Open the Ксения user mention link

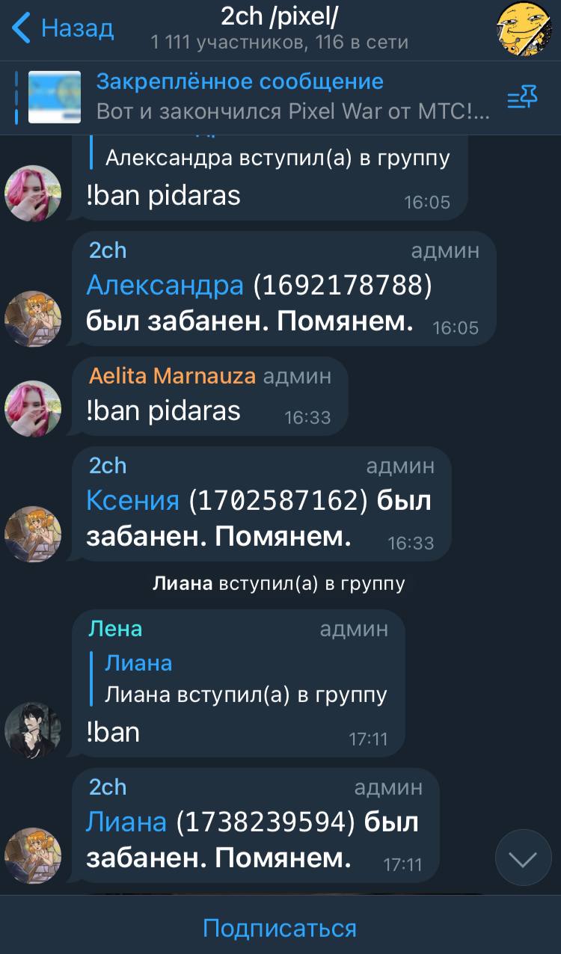coord(133,500)
